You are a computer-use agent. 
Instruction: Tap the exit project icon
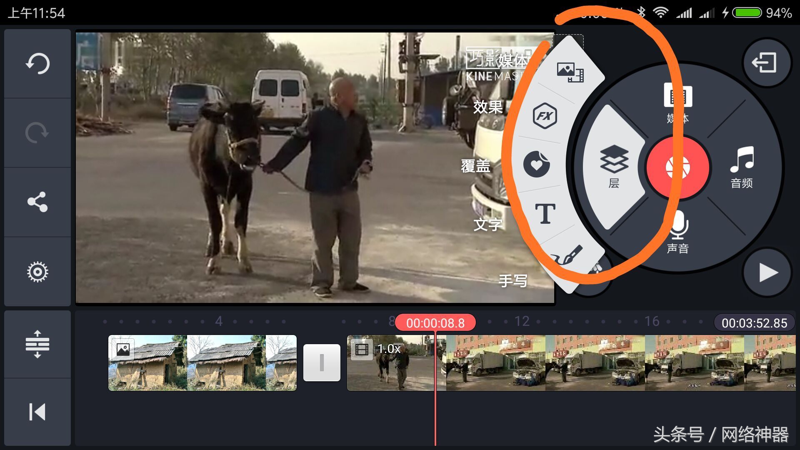pos(765,63)
